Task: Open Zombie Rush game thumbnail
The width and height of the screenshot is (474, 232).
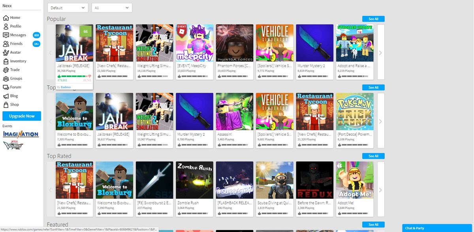Action: (x=194, y=180)
